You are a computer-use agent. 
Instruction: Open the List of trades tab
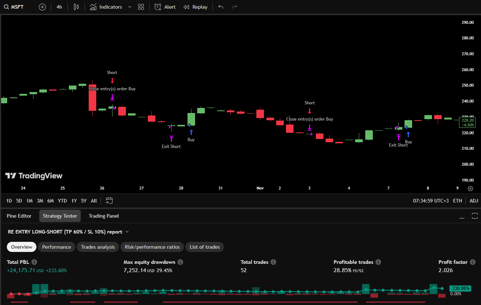tap(204, 247)
